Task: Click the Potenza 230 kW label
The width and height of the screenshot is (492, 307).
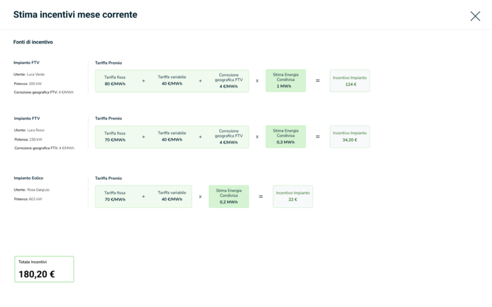Action: (28, 139)
